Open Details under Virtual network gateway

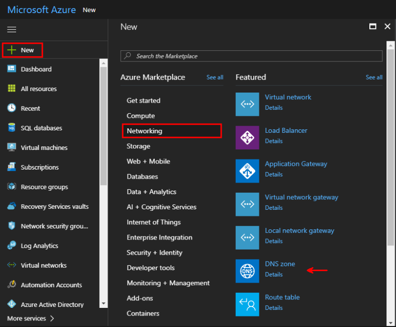coord(274,208)
